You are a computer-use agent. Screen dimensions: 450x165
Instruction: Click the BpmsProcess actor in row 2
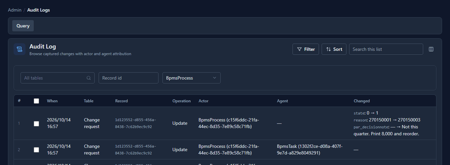coord(229,149)
